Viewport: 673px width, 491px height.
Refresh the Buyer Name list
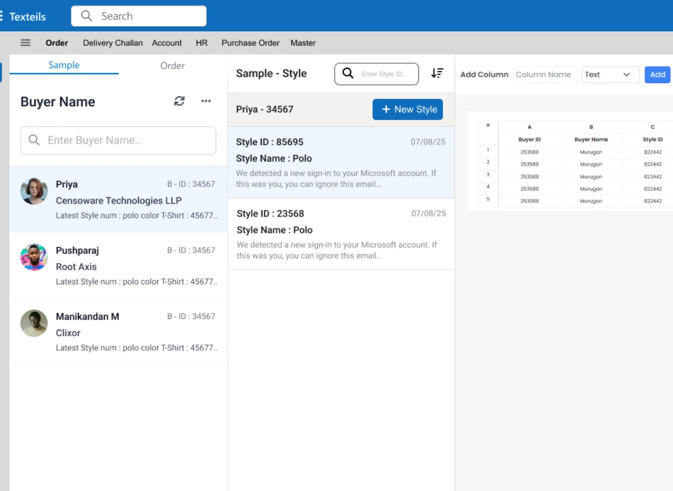[x=179, y=101]
